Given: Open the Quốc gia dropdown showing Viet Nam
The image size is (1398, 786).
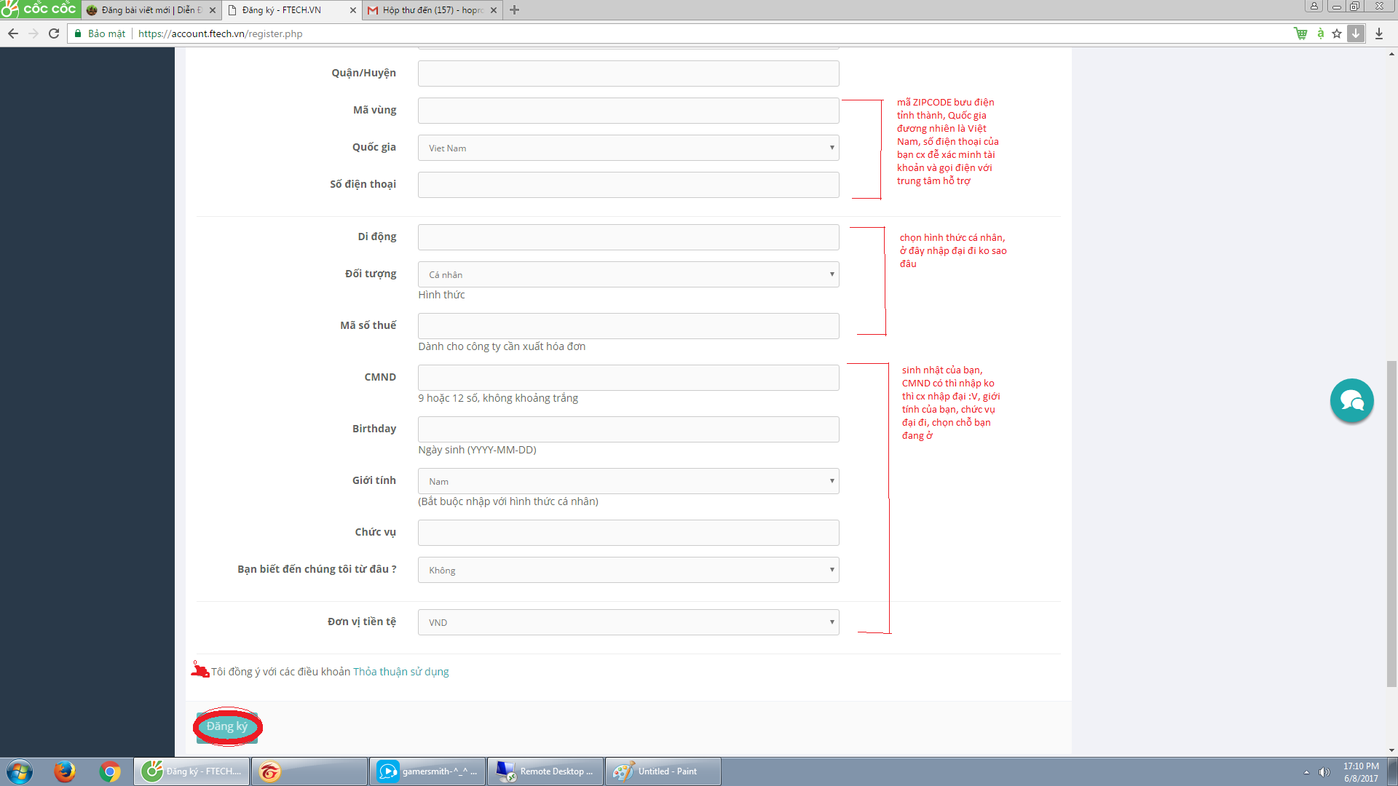Looking at the screenshot, I should coord(628,148).
